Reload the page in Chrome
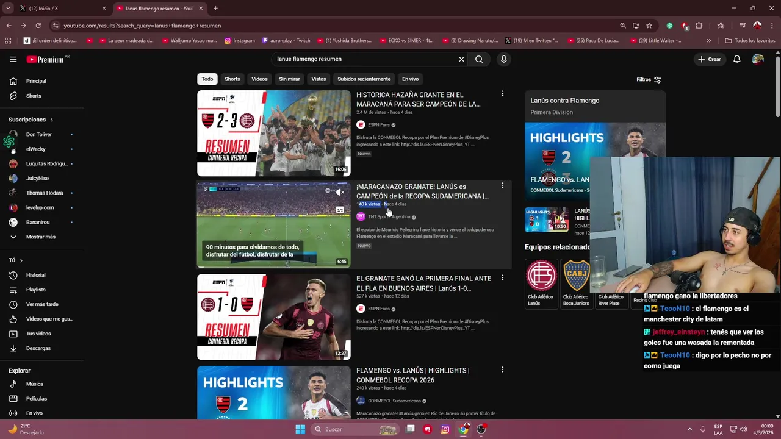The image size is (781, 439). coord(38,26)
